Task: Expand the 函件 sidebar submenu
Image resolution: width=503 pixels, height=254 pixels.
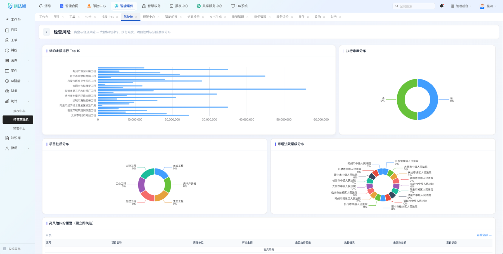Action: pos(29,61)
